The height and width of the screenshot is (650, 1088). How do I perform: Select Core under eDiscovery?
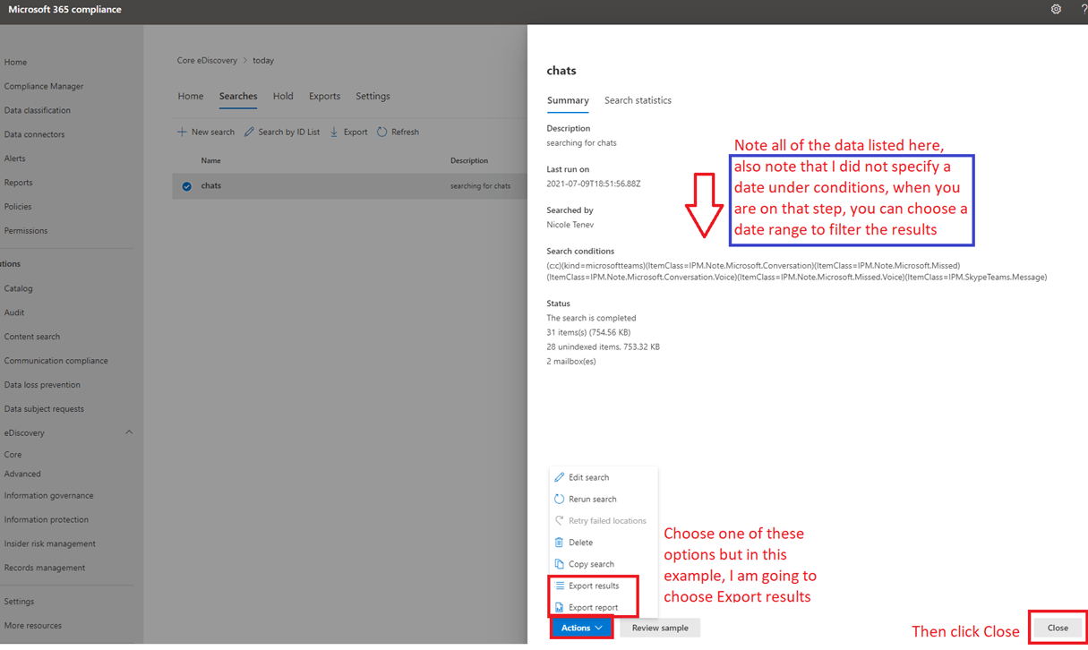click(x=13, y=455)
